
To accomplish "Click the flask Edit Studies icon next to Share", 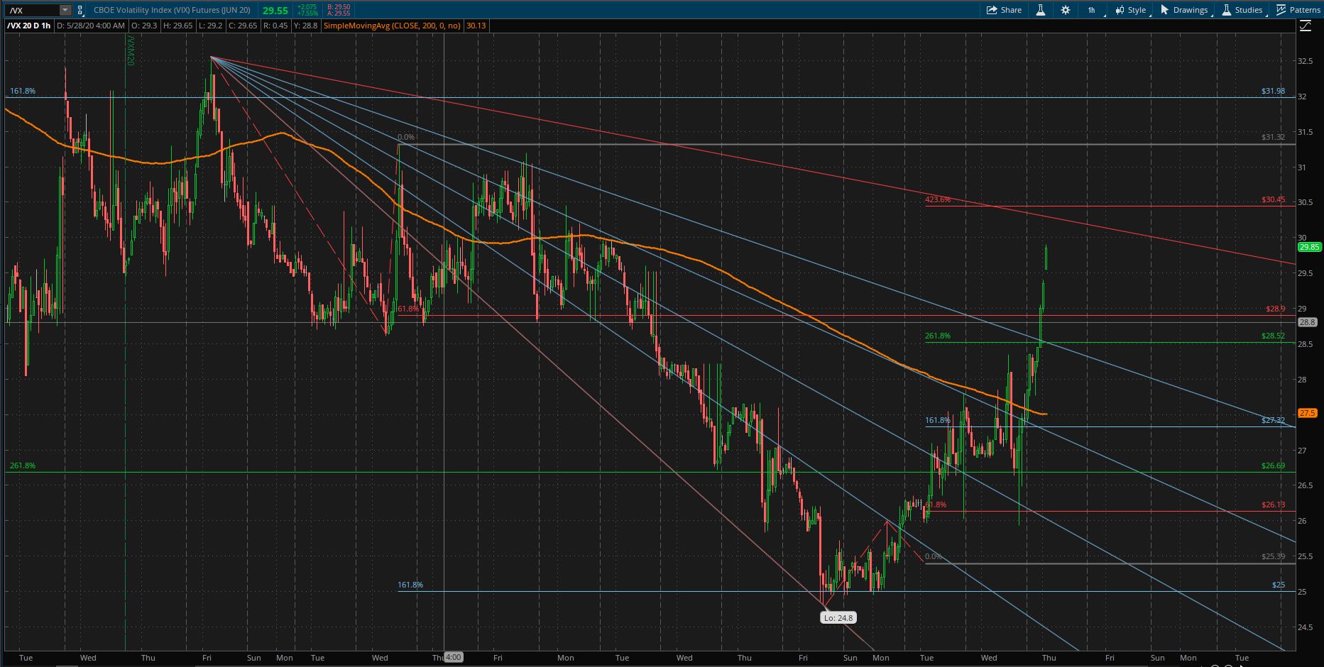I will (x=1040, y=10).
